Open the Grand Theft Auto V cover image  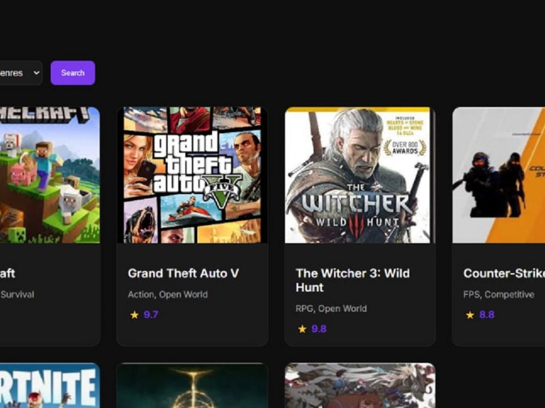tap(192, 175)
